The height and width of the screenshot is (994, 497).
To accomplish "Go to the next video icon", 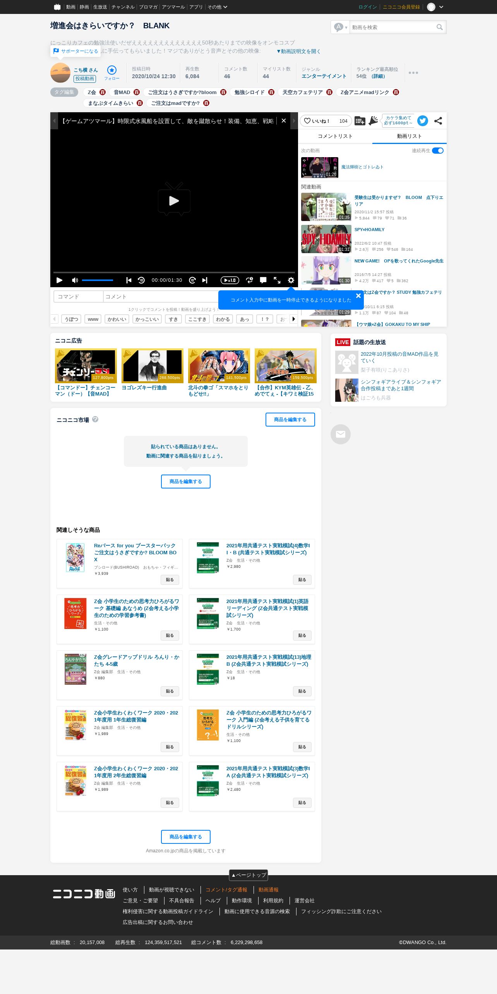I will click(205, 280).
